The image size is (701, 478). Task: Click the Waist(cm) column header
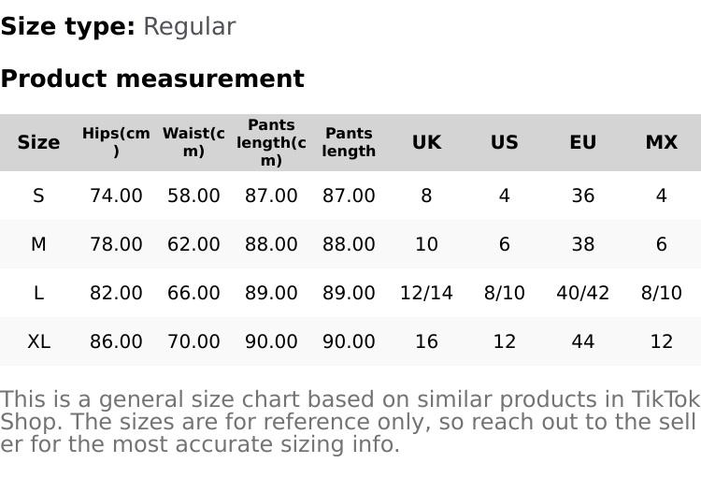[193, 142]
